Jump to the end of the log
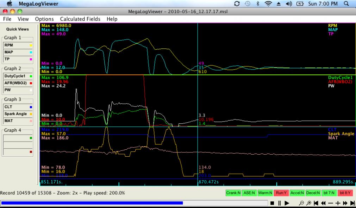 (x=352, y=203)
